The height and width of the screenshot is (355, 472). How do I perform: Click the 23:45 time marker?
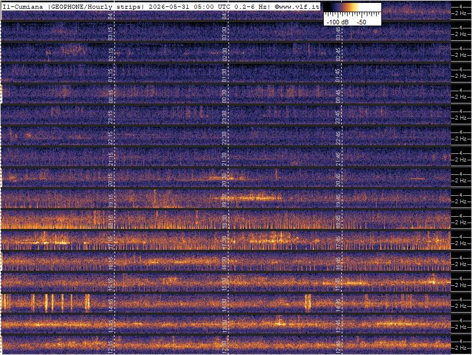[x=338, y=117]
